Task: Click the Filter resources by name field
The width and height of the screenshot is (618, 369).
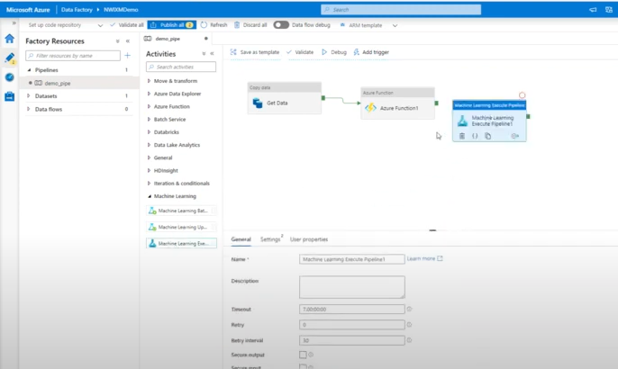Action: tap(73, 56)
